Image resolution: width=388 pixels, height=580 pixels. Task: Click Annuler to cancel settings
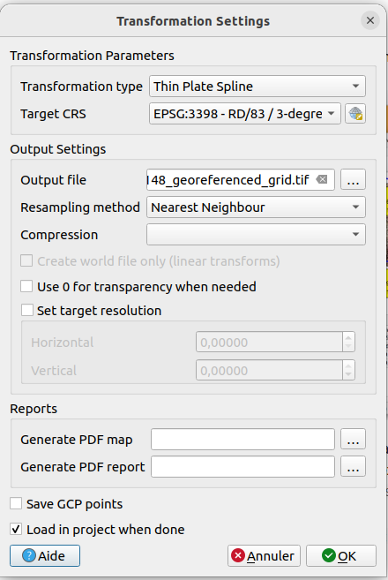264,555
